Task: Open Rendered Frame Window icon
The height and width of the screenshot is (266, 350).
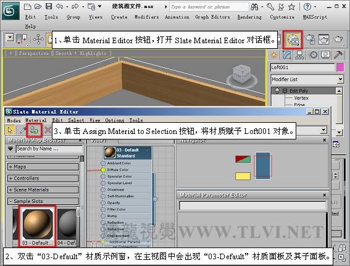Action: 323,39
